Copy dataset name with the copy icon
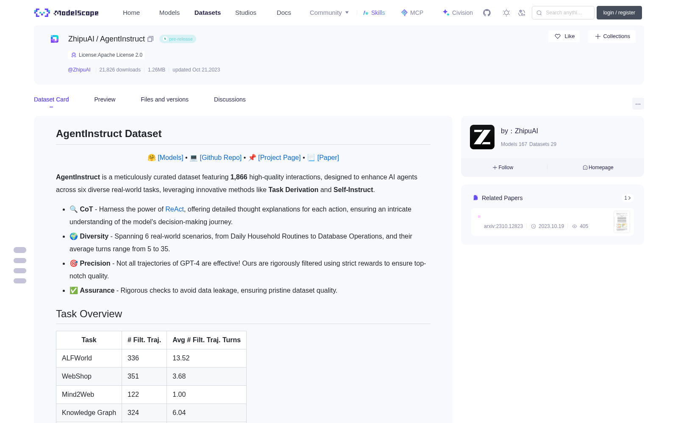Image resolution: width=678 pixels, height=423 pixels. 150,39
